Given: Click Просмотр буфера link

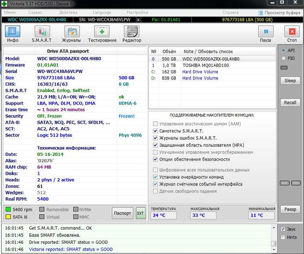Looking at the screenshot, I should click(283, 13).
